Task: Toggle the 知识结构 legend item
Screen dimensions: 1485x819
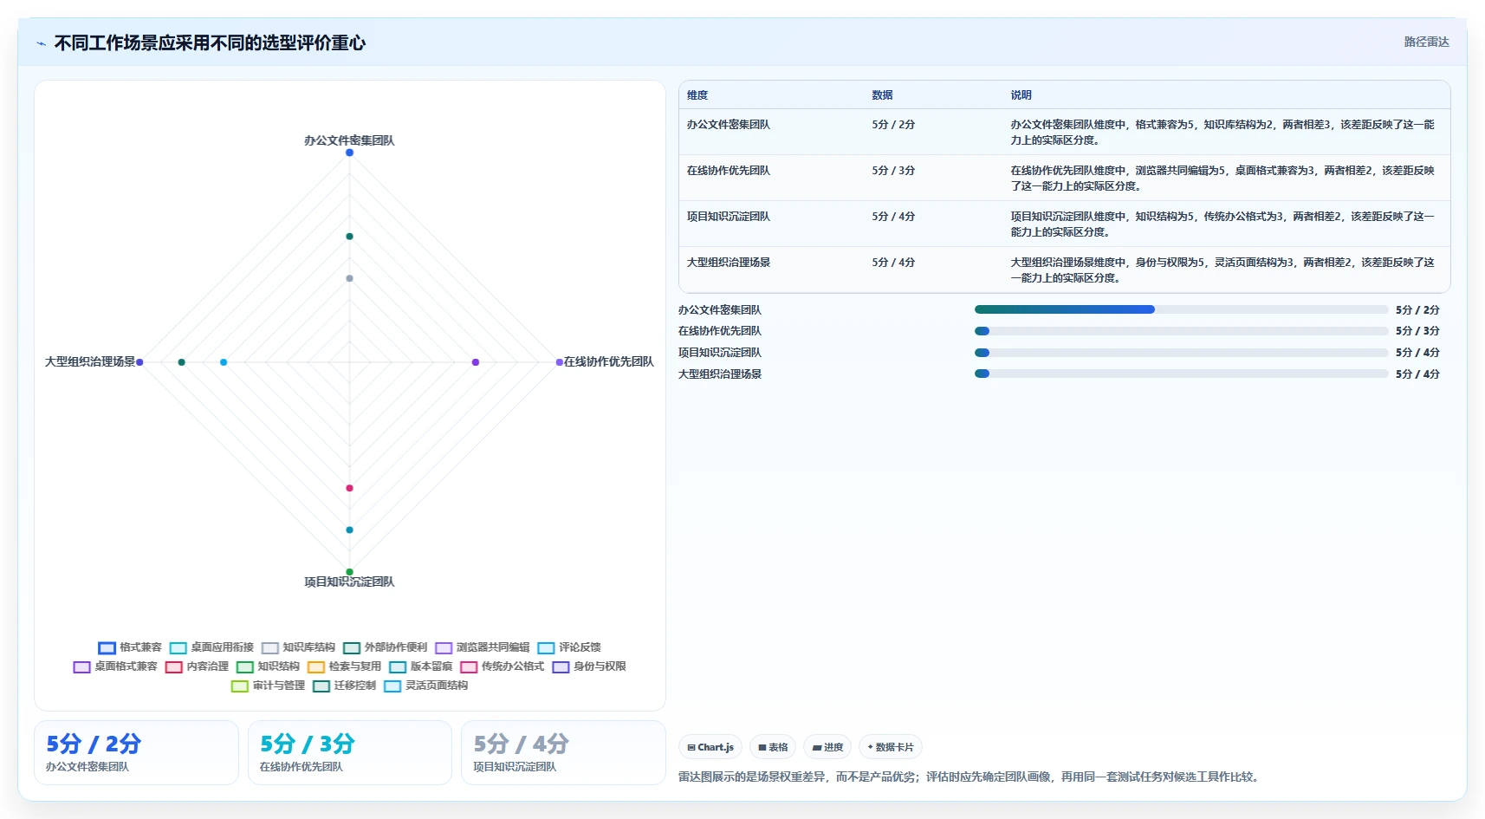Action: click(269, 666)
